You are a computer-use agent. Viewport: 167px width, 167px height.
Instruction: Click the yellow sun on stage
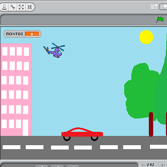tap(146, 37)
